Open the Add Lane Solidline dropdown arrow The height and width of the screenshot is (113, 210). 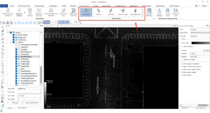coord(25,13)
